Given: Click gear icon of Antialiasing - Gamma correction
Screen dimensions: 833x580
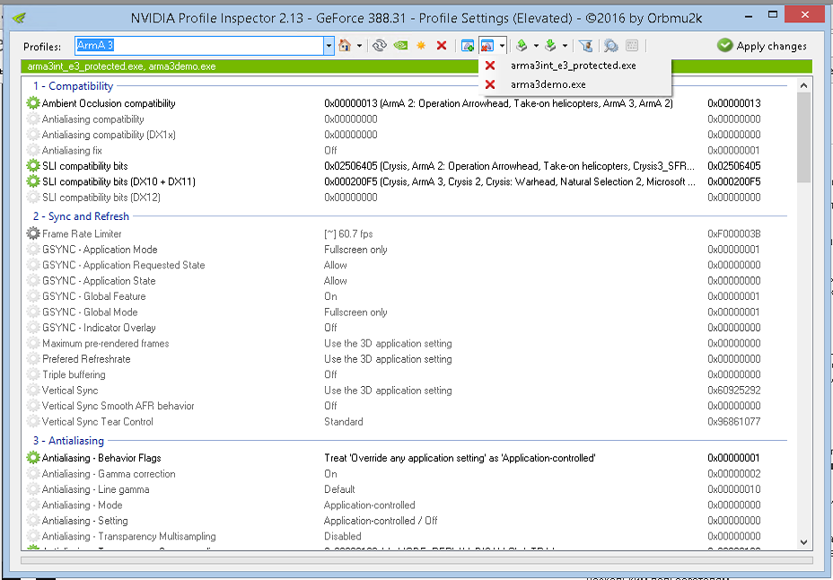Looking at the screenshot, I should pos(33,474).
